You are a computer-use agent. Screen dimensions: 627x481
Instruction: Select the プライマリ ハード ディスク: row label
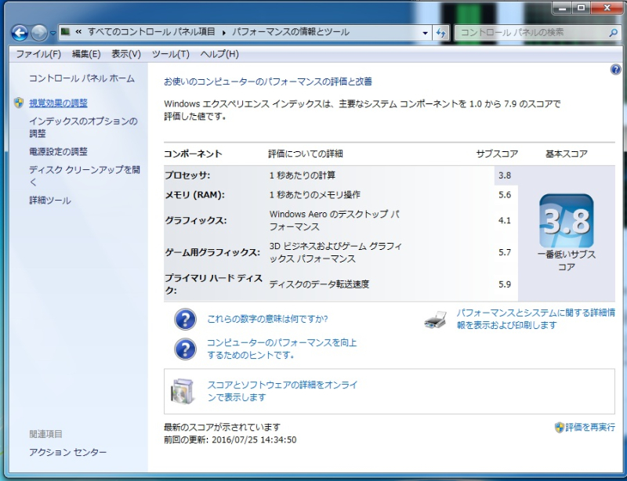(x=213, y=284)
